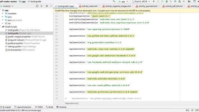Click the picasso dependency line
This screenshot has height=112, width=199.
[x=99, y=29]
